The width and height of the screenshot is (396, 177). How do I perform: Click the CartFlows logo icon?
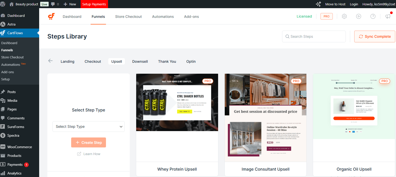pos(51,17)
